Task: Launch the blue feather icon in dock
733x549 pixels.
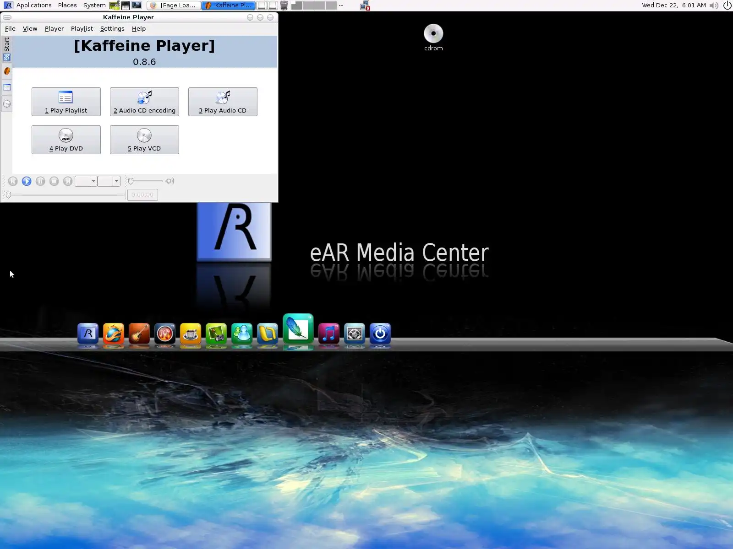Action: click(x=298, y=328)
